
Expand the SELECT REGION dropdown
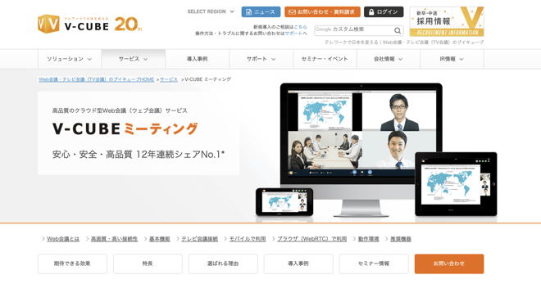pyautogui.click(x=211, y=11)
